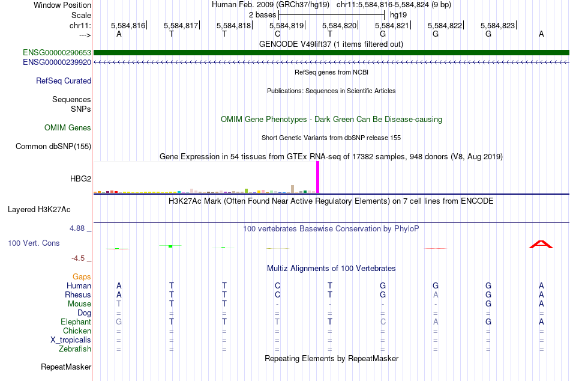Select the OMIM Genes track label
570x381 pixels.
pyautogui.click(x=68, y=127)
